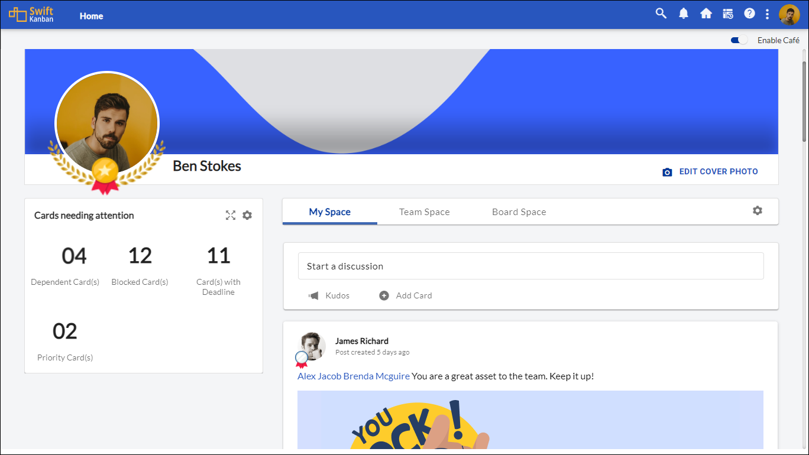Click Add Card plus button
This screenshot has height=455, width=809.
(x=406, y=295)
